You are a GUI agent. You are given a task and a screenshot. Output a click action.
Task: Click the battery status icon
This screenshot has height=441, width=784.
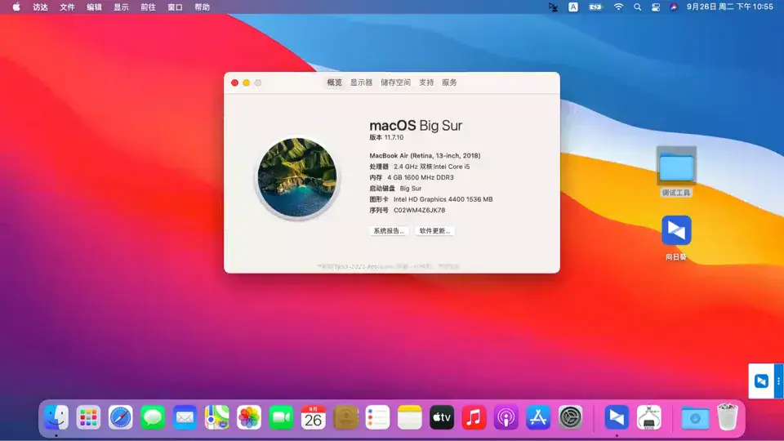tap(595, 7)
